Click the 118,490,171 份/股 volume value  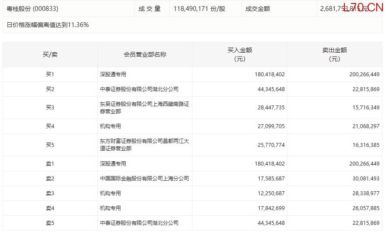tap(199, 9)
